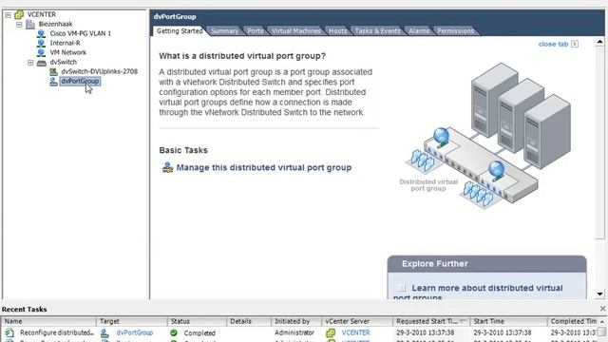Select Internal-R network in tree
The height and width of the screenshot is (342, 608).
(x=65, y=43)
